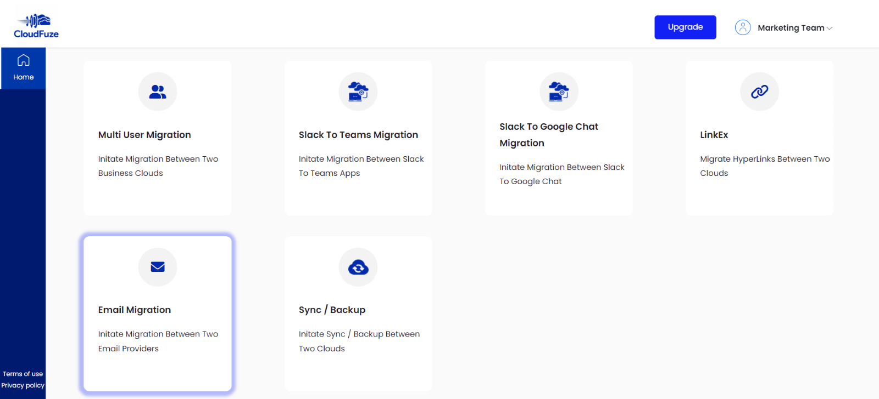Click the Email Migration envelope icon

point(158,267)
